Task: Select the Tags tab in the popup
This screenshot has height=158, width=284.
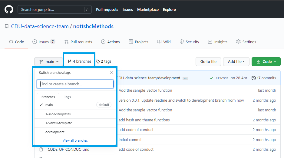Action: pyautogui.click(x=68, y=97)
